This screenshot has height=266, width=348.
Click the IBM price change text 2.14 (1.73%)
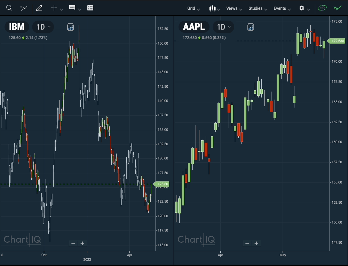pyautogui.click(x=37, y=38)
